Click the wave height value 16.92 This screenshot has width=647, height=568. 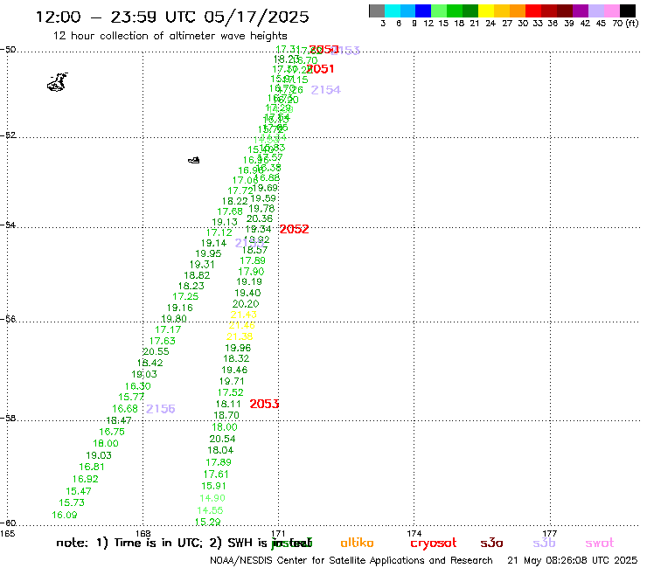[85, 480]
